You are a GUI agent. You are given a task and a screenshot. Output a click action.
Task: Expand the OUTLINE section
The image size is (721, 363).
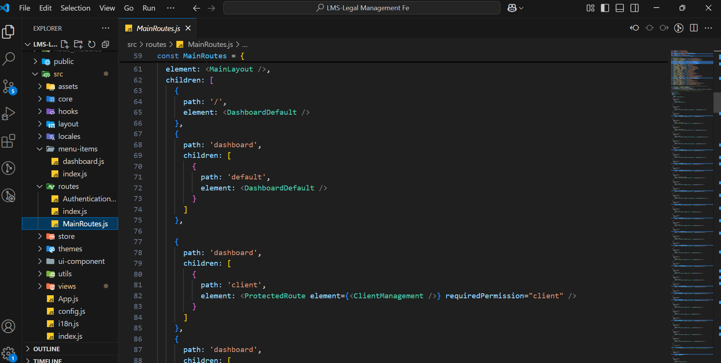46,349
